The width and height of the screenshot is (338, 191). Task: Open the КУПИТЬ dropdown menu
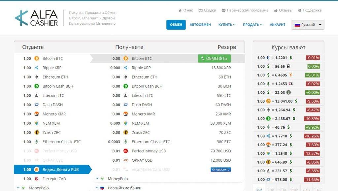pos(227,25)
